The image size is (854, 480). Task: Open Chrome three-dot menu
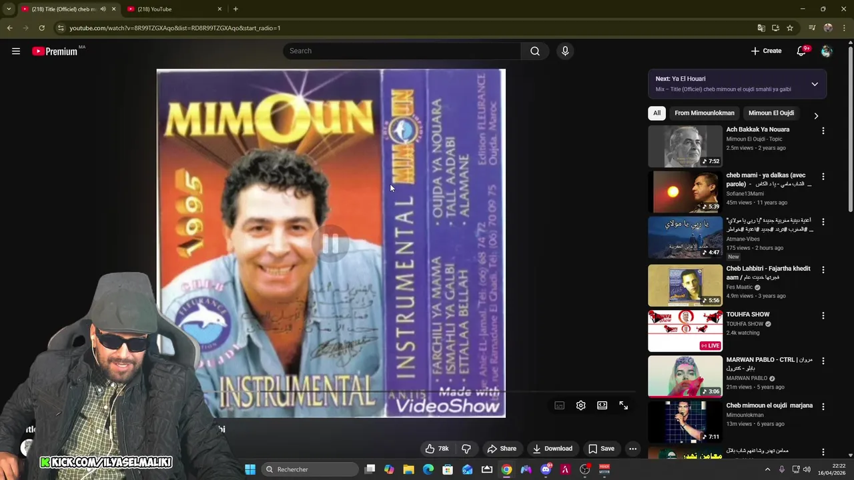click(844, 28)
